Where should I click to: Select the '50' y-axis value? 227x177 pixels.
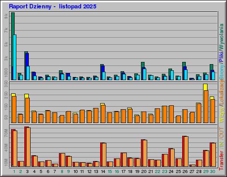tap(6, 117)
